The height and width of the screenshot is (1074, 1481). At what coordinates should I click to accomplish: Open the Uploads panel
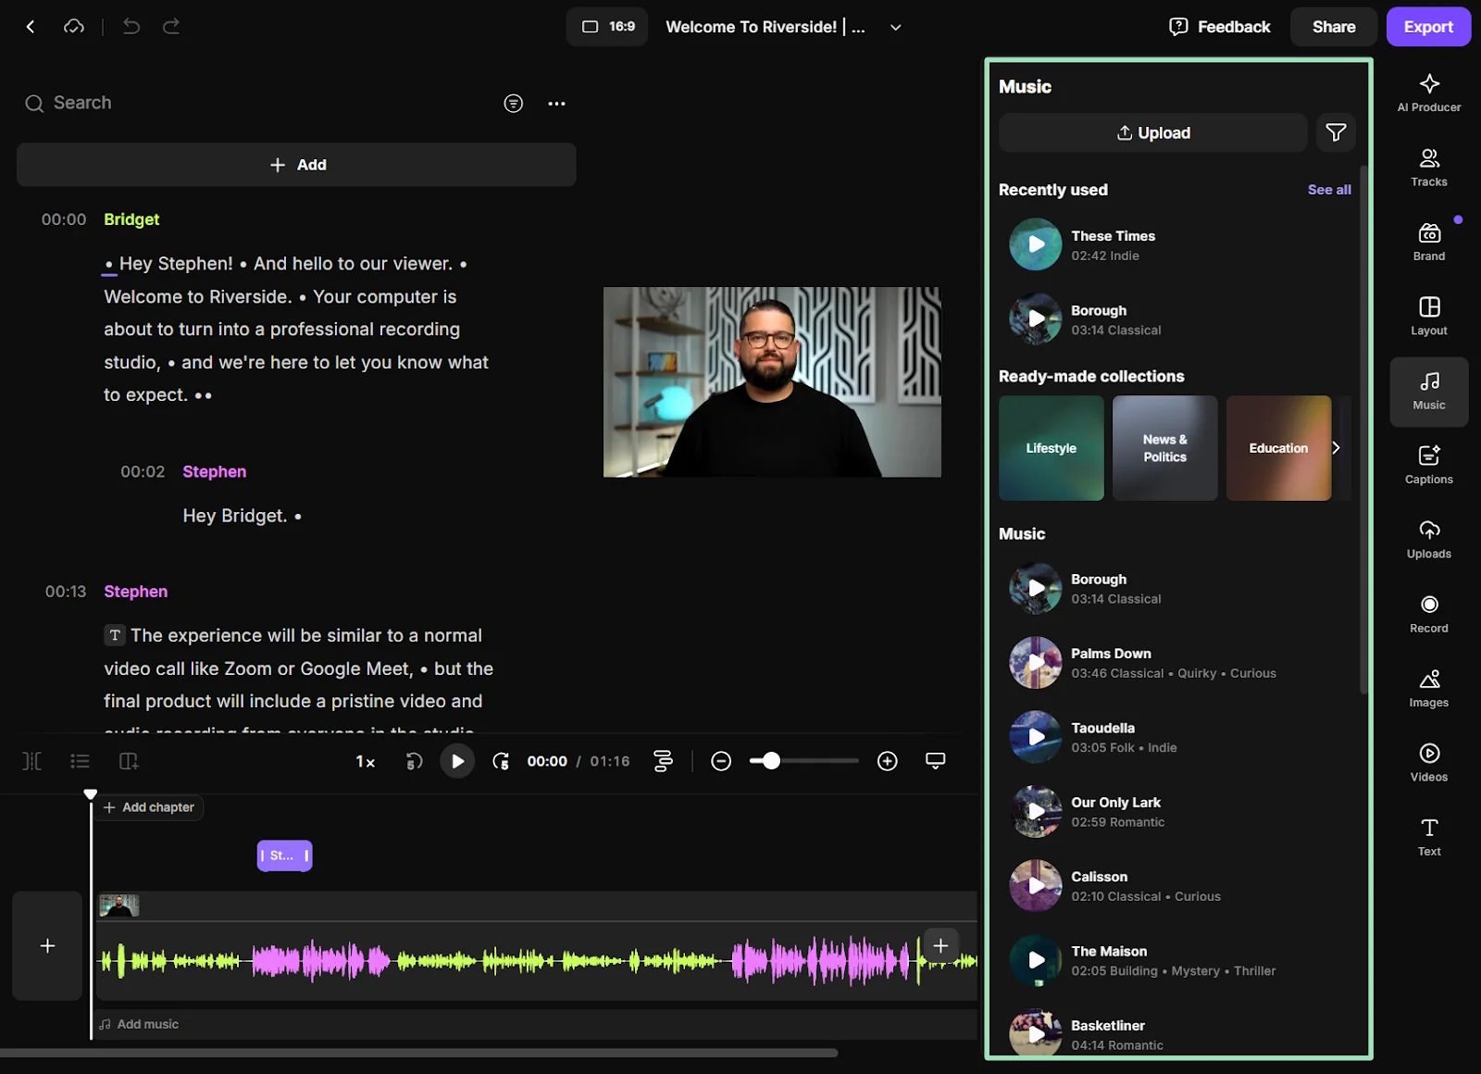click(x=1429, y=540)
